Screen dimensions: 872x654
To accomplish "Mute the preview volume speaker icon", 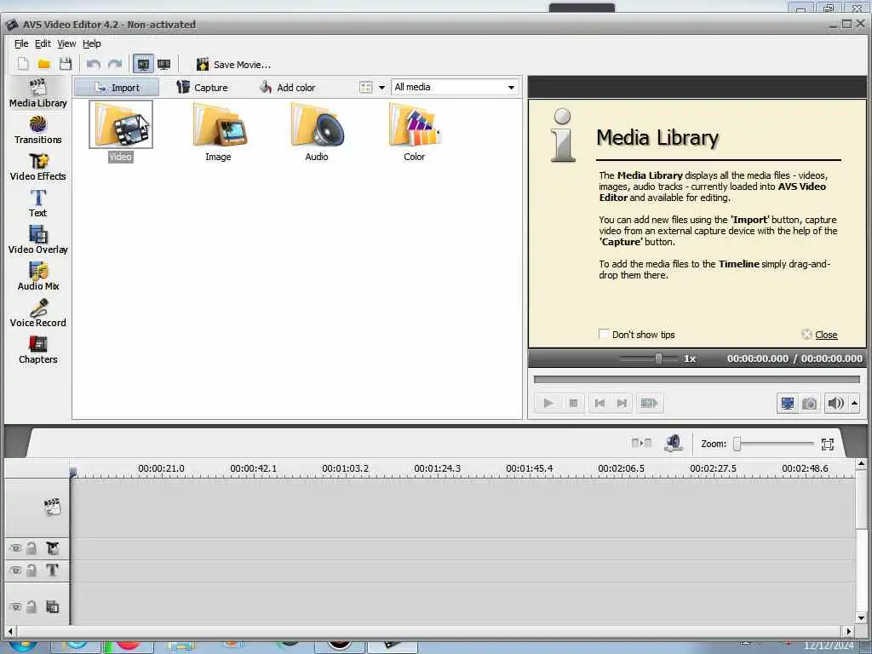I will click(835, 403).
